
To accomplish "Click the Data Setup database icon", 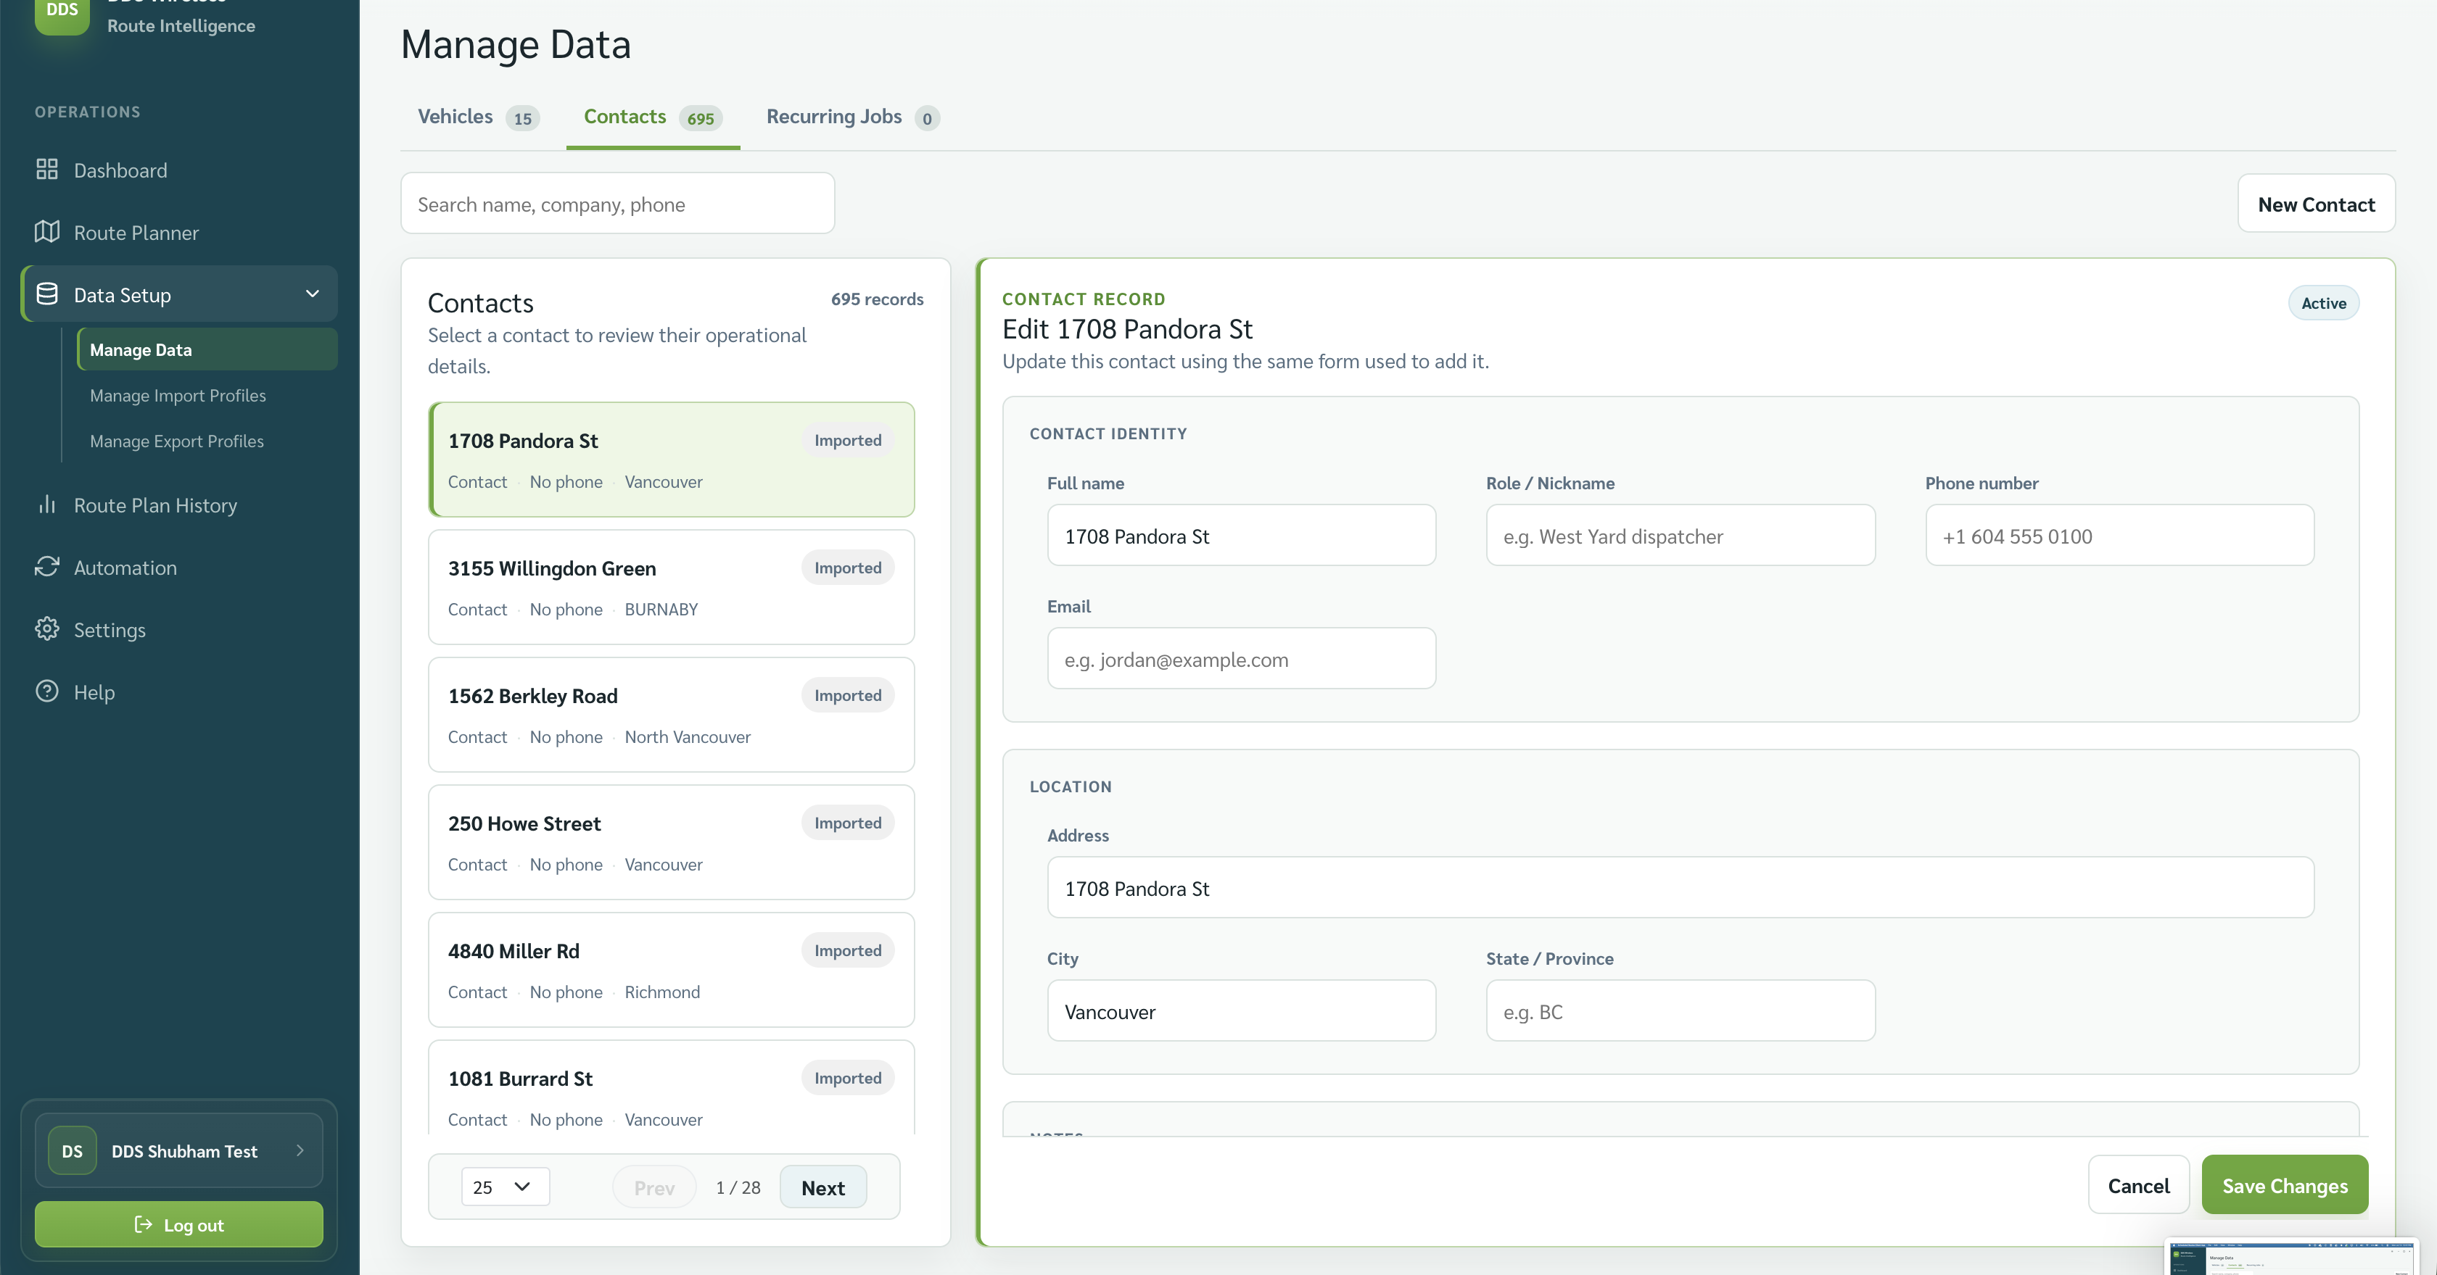I will [x=47, y=294].
